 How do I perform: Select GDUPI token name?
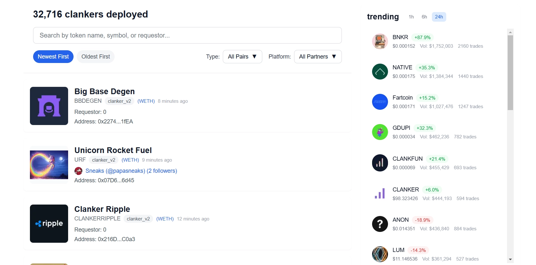pyautogui.click(x=401, y=128)
